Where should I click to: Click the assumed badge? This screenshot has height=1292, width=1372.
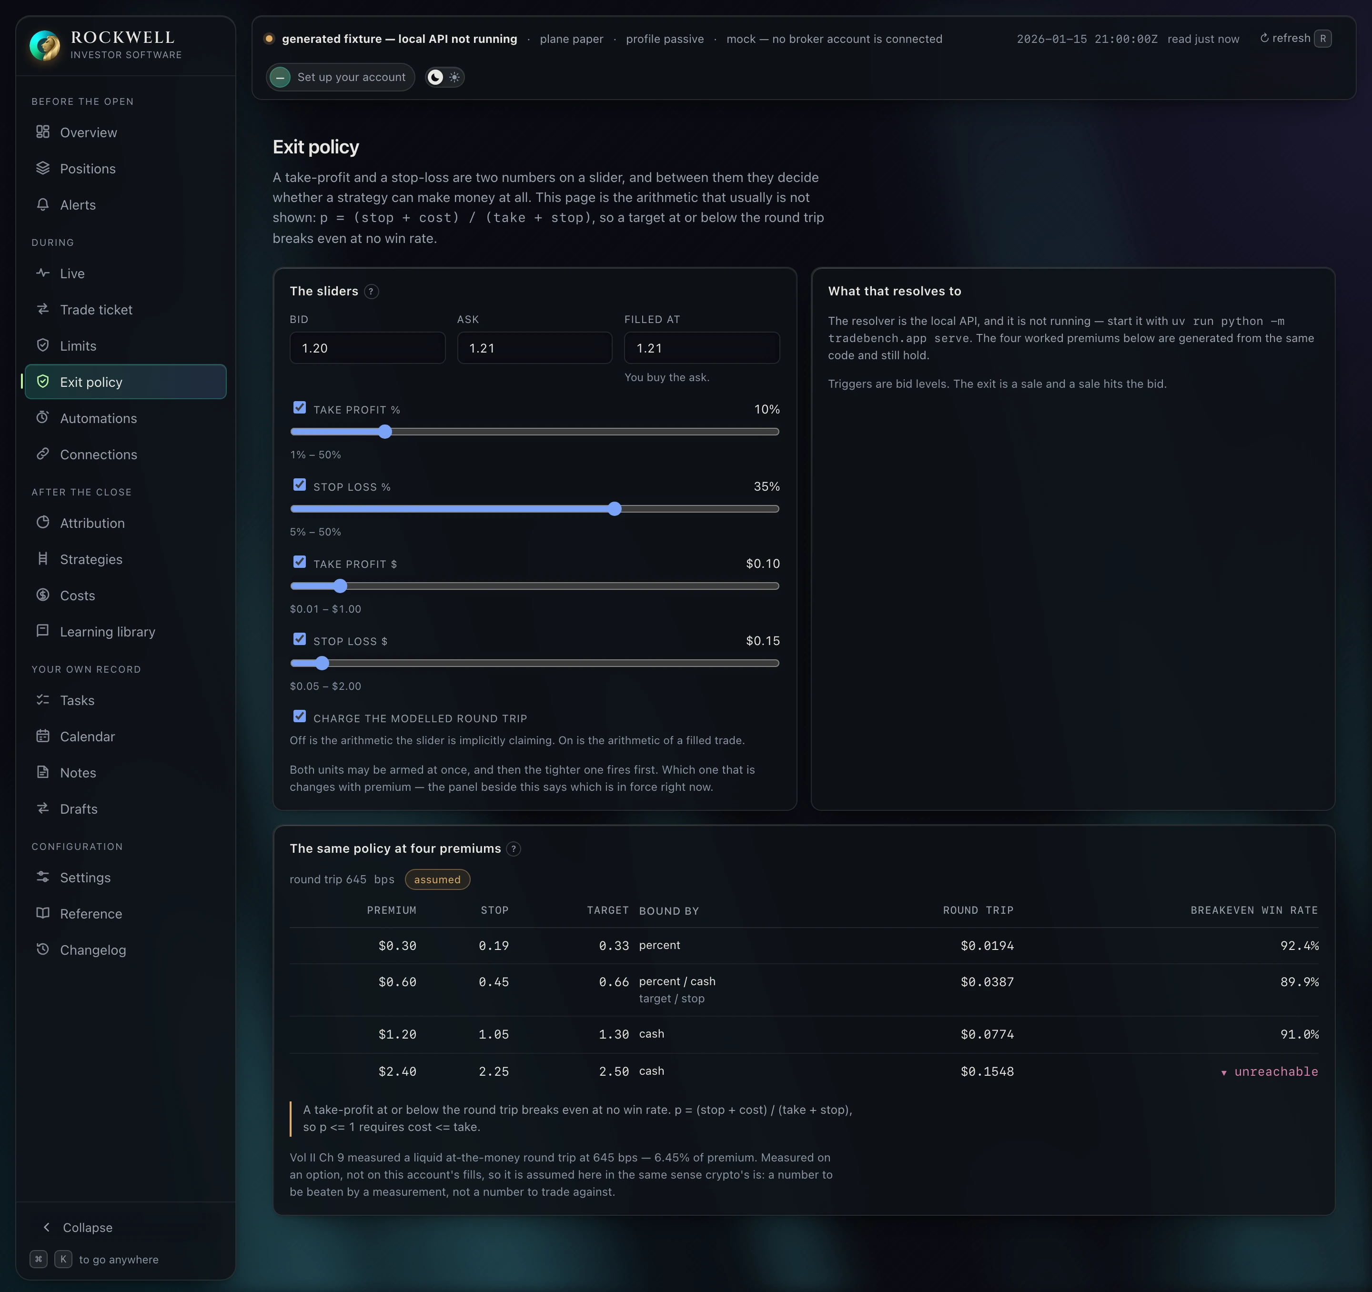[437, 879]
